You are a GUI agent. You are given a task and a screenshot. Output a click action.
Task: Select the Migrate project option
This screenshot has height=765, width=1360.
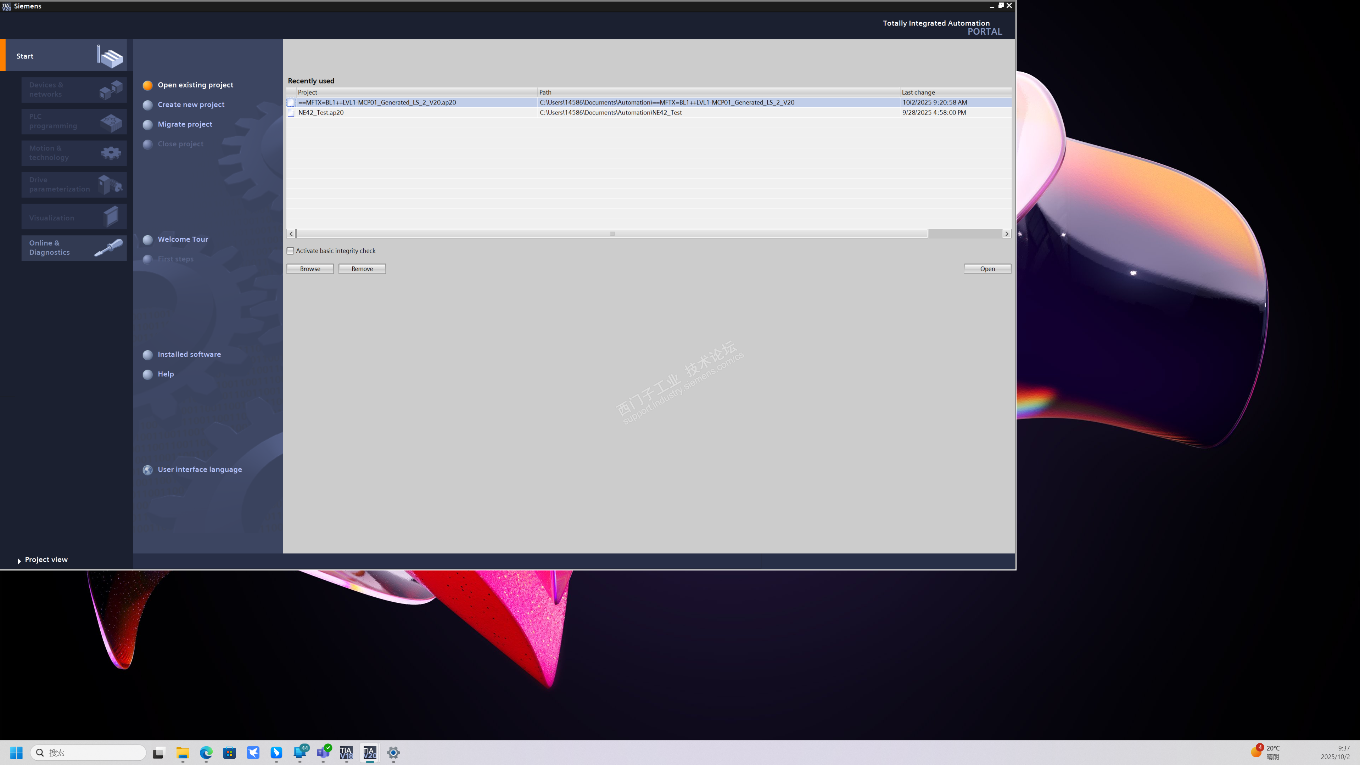coord(185,124)
